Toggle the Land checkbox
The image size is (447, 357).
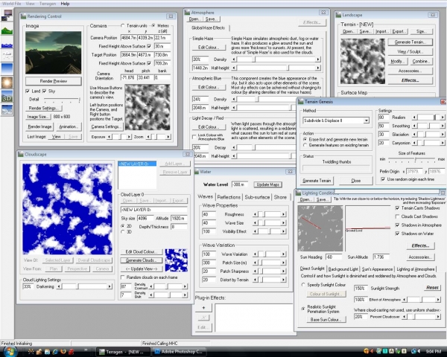28,91
